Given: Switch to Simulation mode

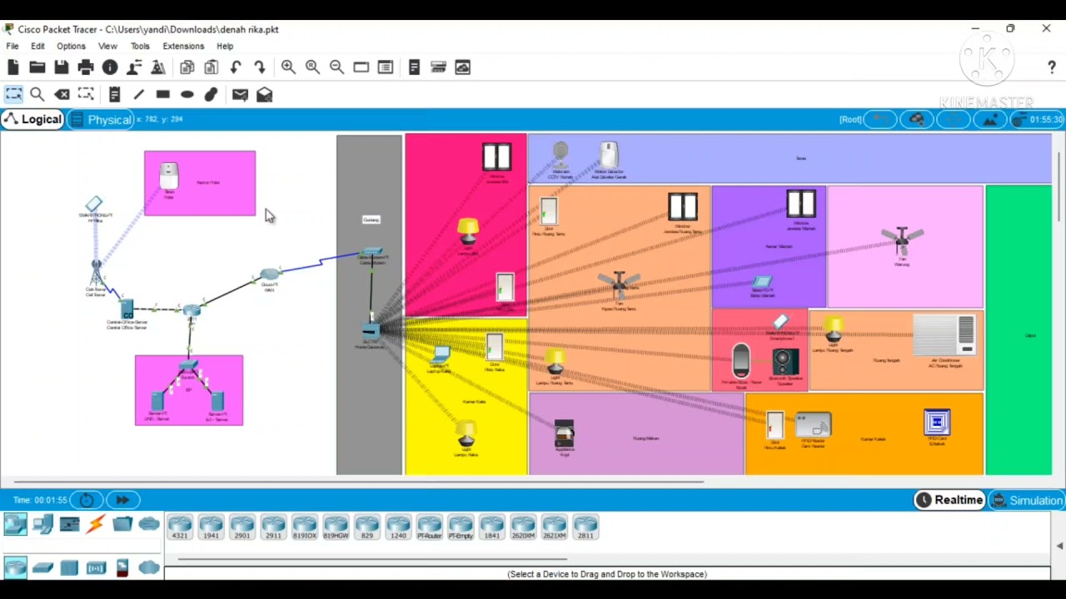Looking at the screenshot, I should tap(1027, 500).
